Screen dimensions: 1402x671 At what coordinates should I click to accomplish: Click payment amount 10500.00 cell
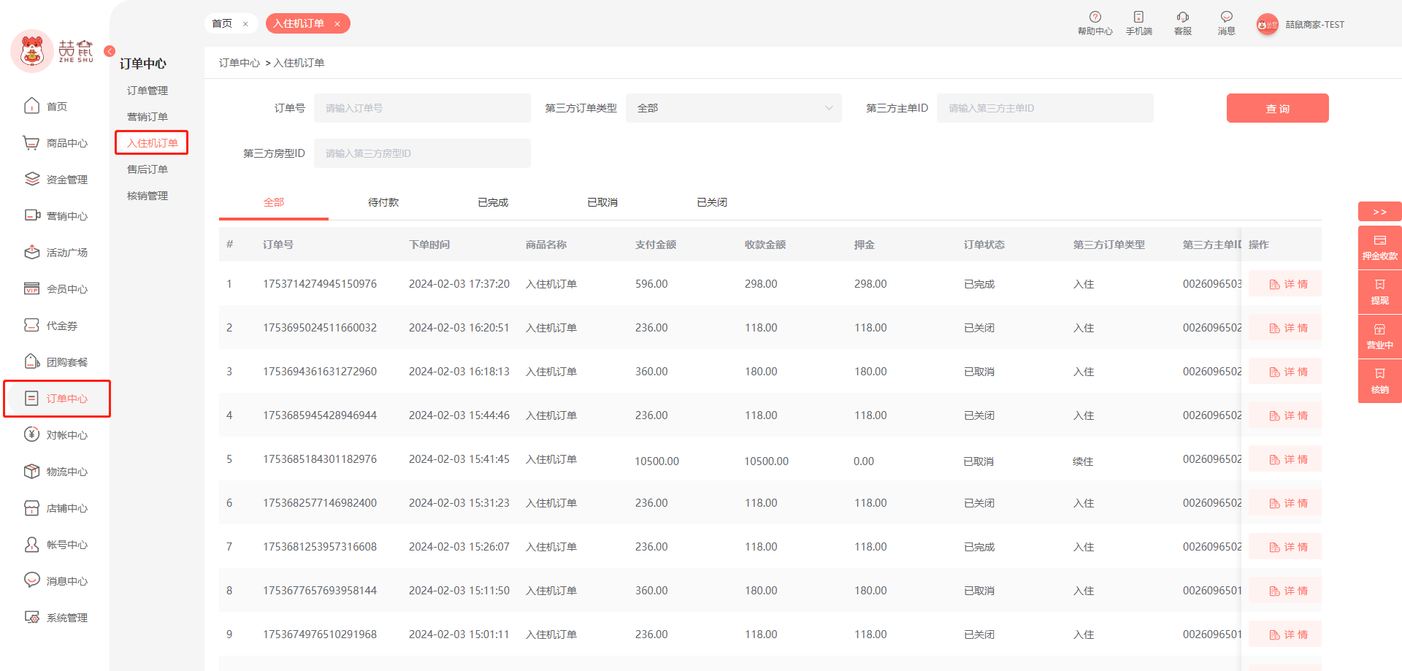(x=656, y=461)
